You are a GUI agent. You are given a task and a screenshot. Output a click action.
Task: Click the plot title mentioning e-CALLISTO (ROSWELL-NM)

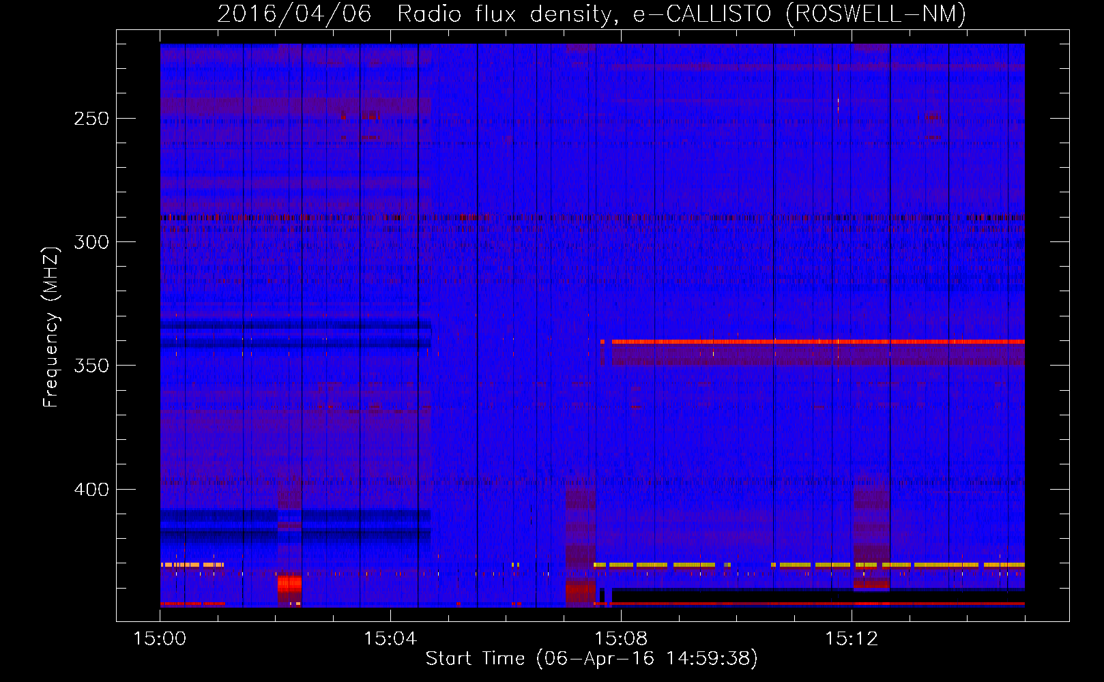tap(592, 14)
